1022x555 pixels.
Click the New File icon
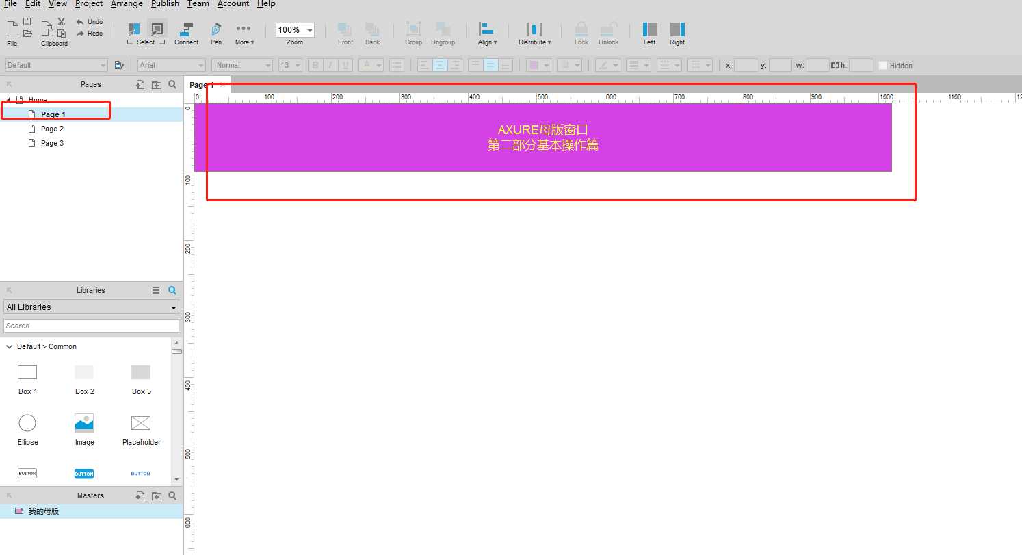[12, 29]
